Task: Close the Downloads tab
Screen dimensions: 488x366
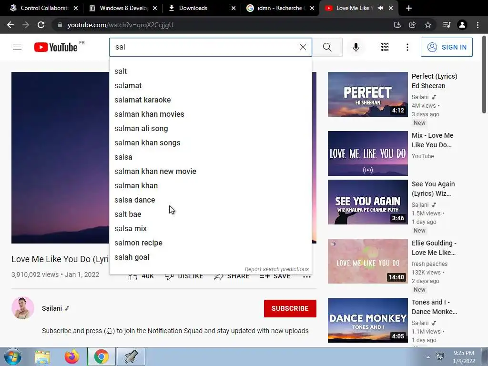Action: (234, 8)
